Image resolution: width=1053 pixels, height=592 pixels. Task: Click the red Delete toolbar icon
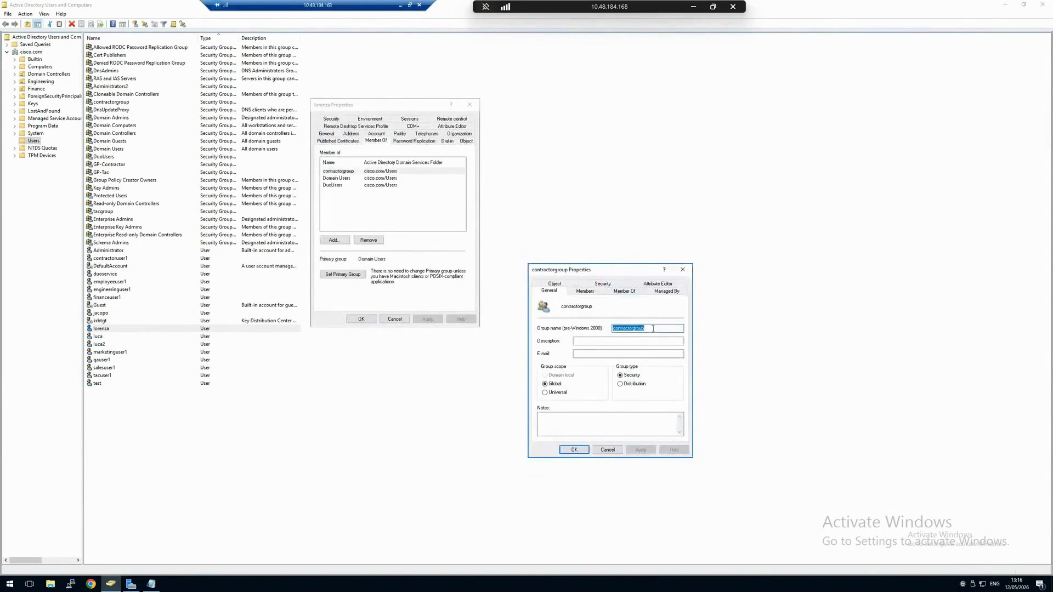pyautogui.click(x=71, y=24)
